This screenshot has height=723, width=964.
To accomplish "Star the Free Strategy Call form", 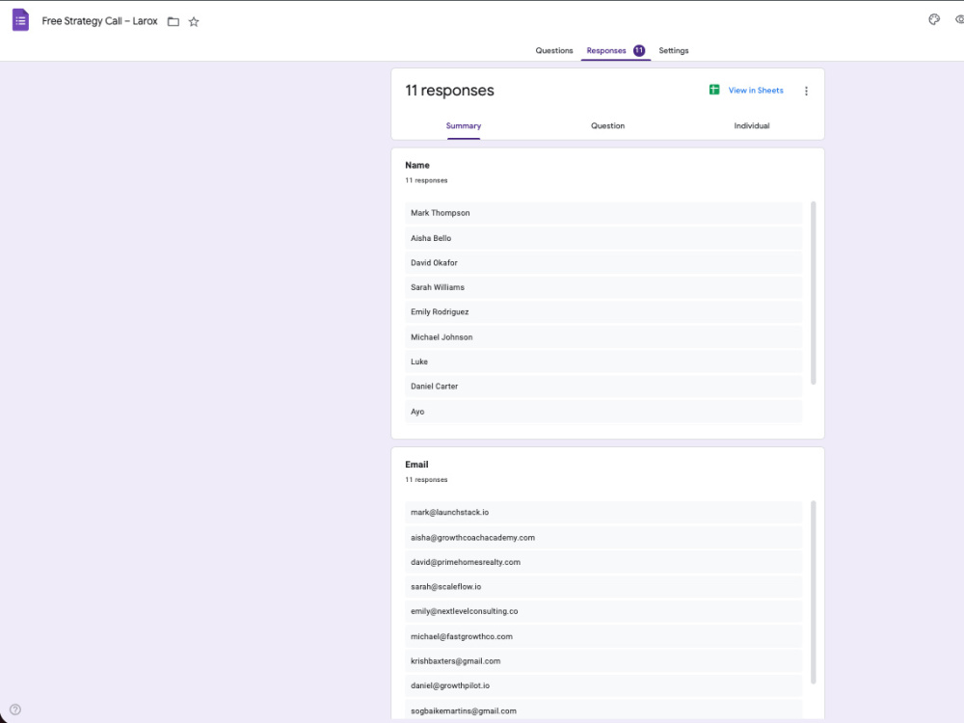I will tap(194, 21).
